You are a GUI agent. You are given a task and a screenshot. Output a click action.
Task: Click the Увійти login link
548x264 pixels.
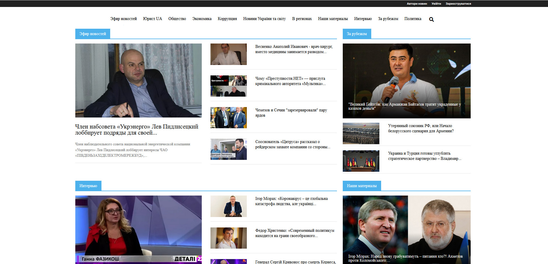(436, 4)
